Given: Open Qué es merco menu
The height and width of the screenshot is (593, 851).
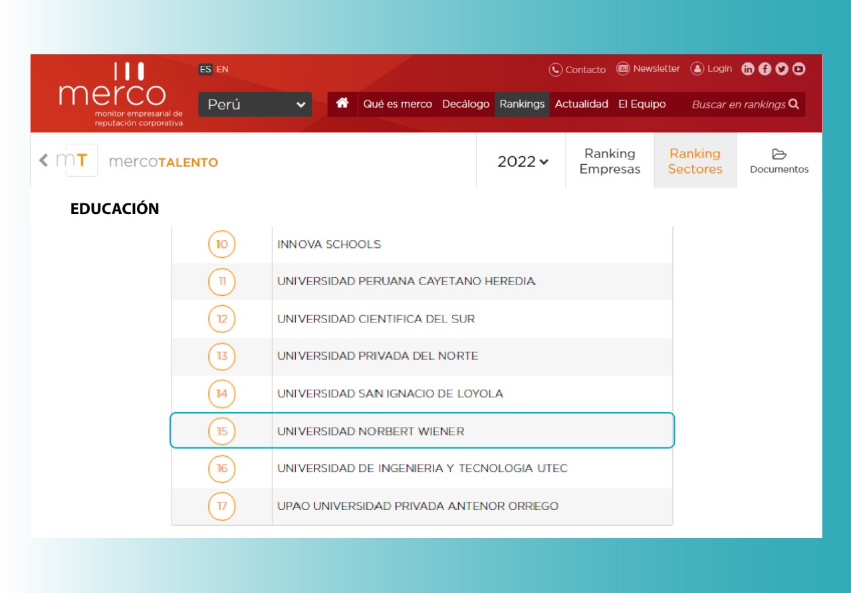Looking at the screenshot, I should click(398, 104).
